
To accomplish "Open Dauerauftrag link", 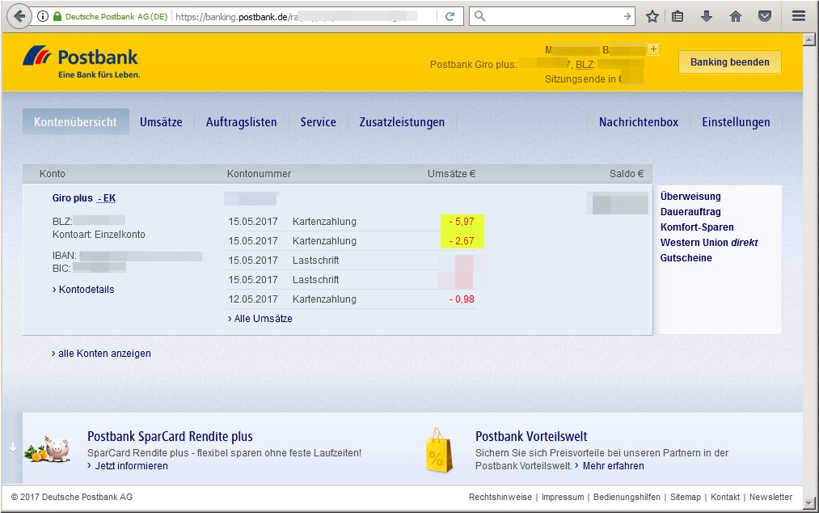I will 690,212.
